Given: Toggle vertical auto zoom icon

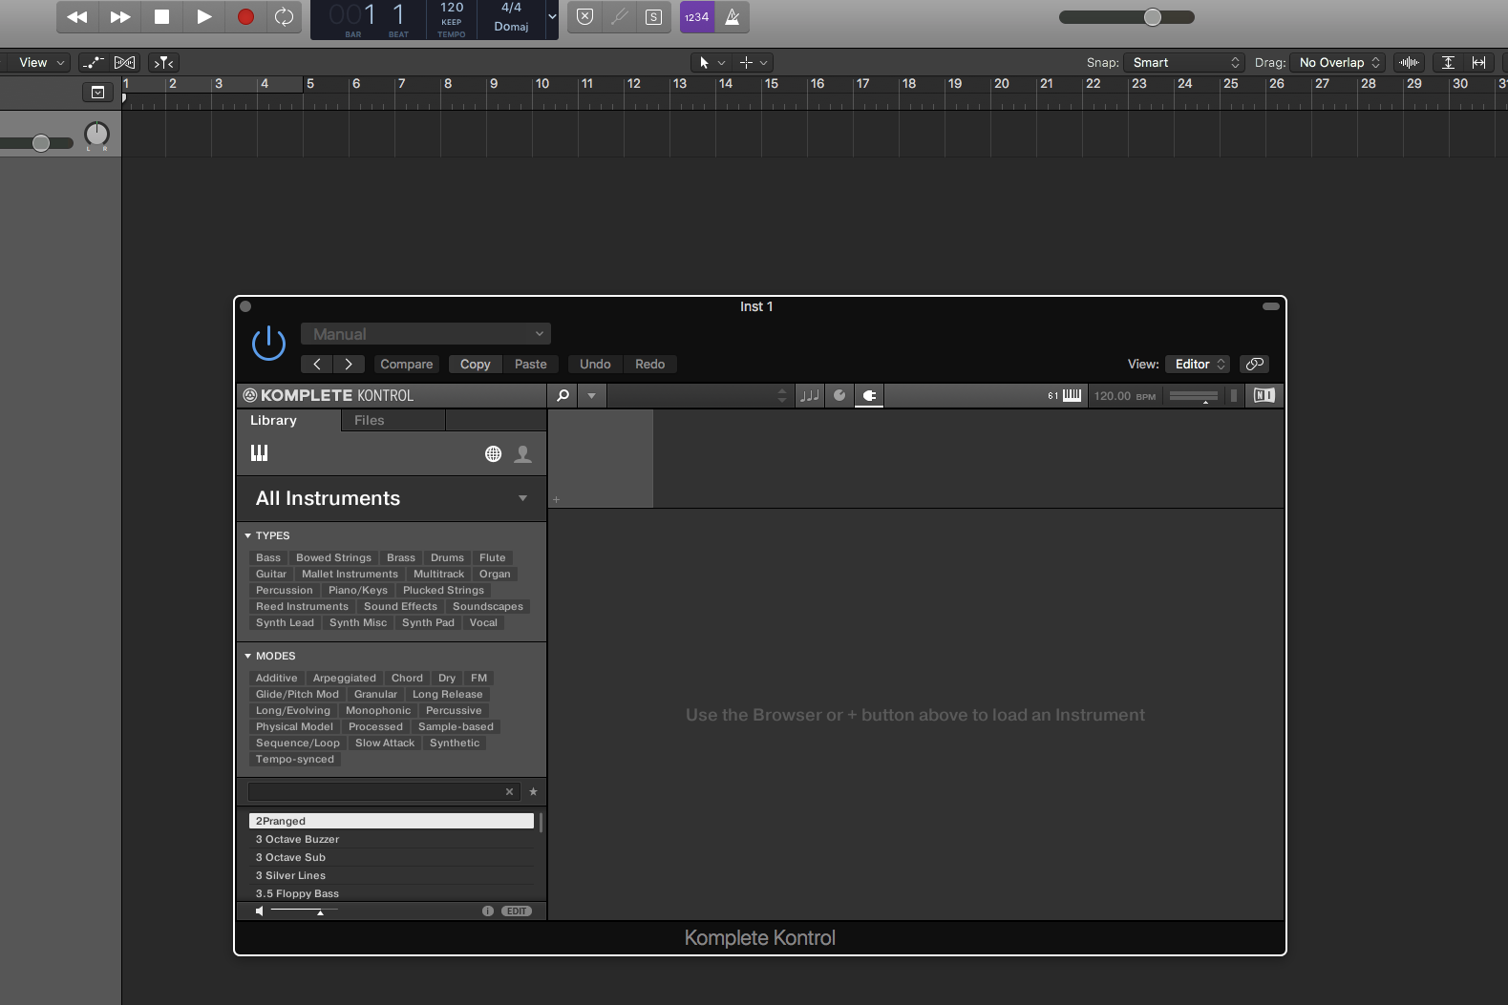Looking at the screenshot, I should coord(1448,62).
